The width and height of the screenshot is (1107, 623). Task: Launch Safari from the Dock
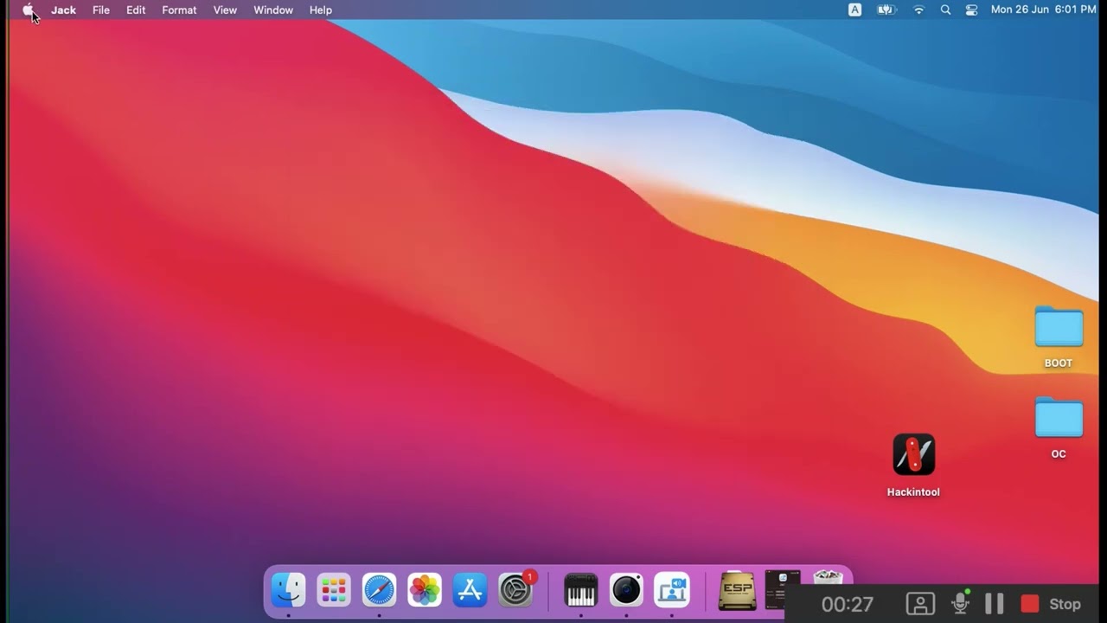click(379, 591)
